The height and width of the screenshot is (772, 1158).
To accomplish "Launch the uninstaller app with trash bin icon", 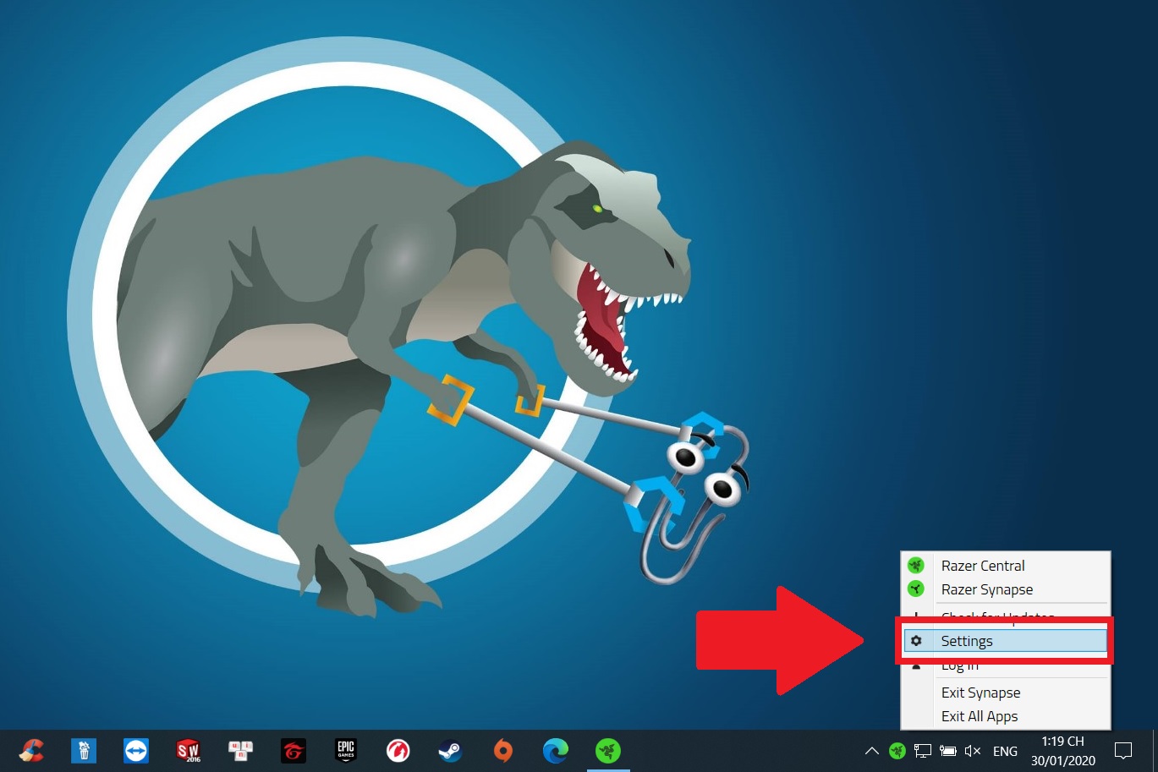I will coord(84,750).
